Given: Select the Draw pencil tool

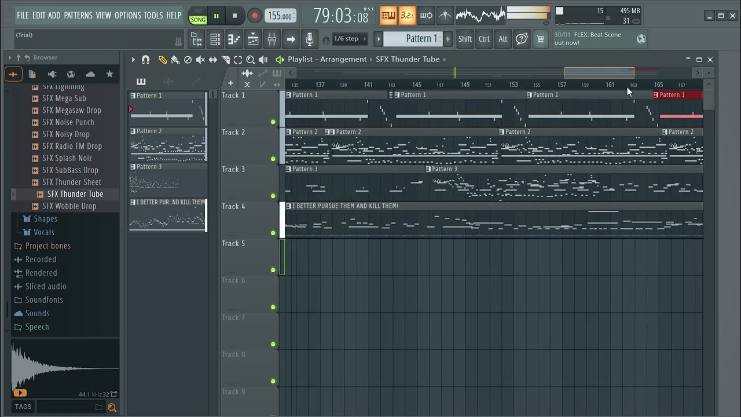Looking at the screenshot, I should coord(163,60).
